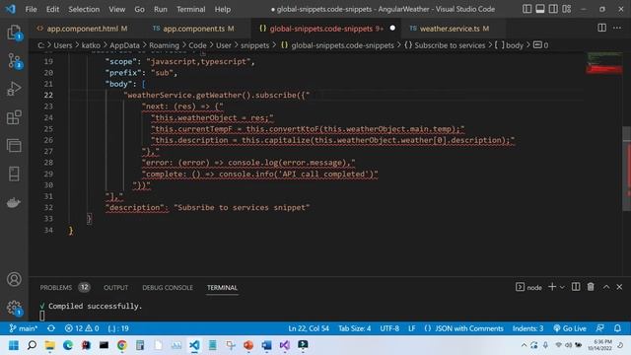The width and height of the screenshot is (631, 355).
Task: Open notifications bell in status bar
Action: [617, 328]
